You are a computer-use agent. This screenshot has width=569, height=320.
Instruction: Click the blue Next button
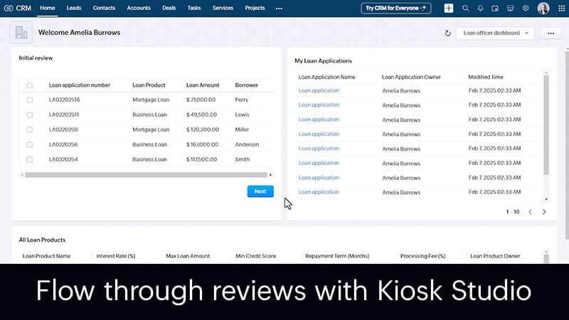(x=260, y=191)
